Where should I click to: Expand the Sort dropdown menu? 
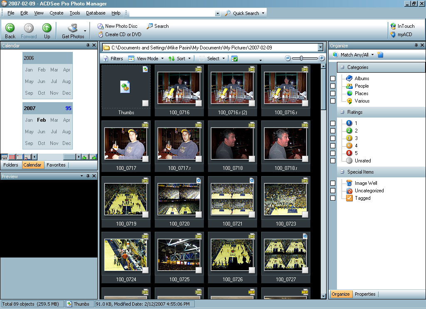coord(180,59)
